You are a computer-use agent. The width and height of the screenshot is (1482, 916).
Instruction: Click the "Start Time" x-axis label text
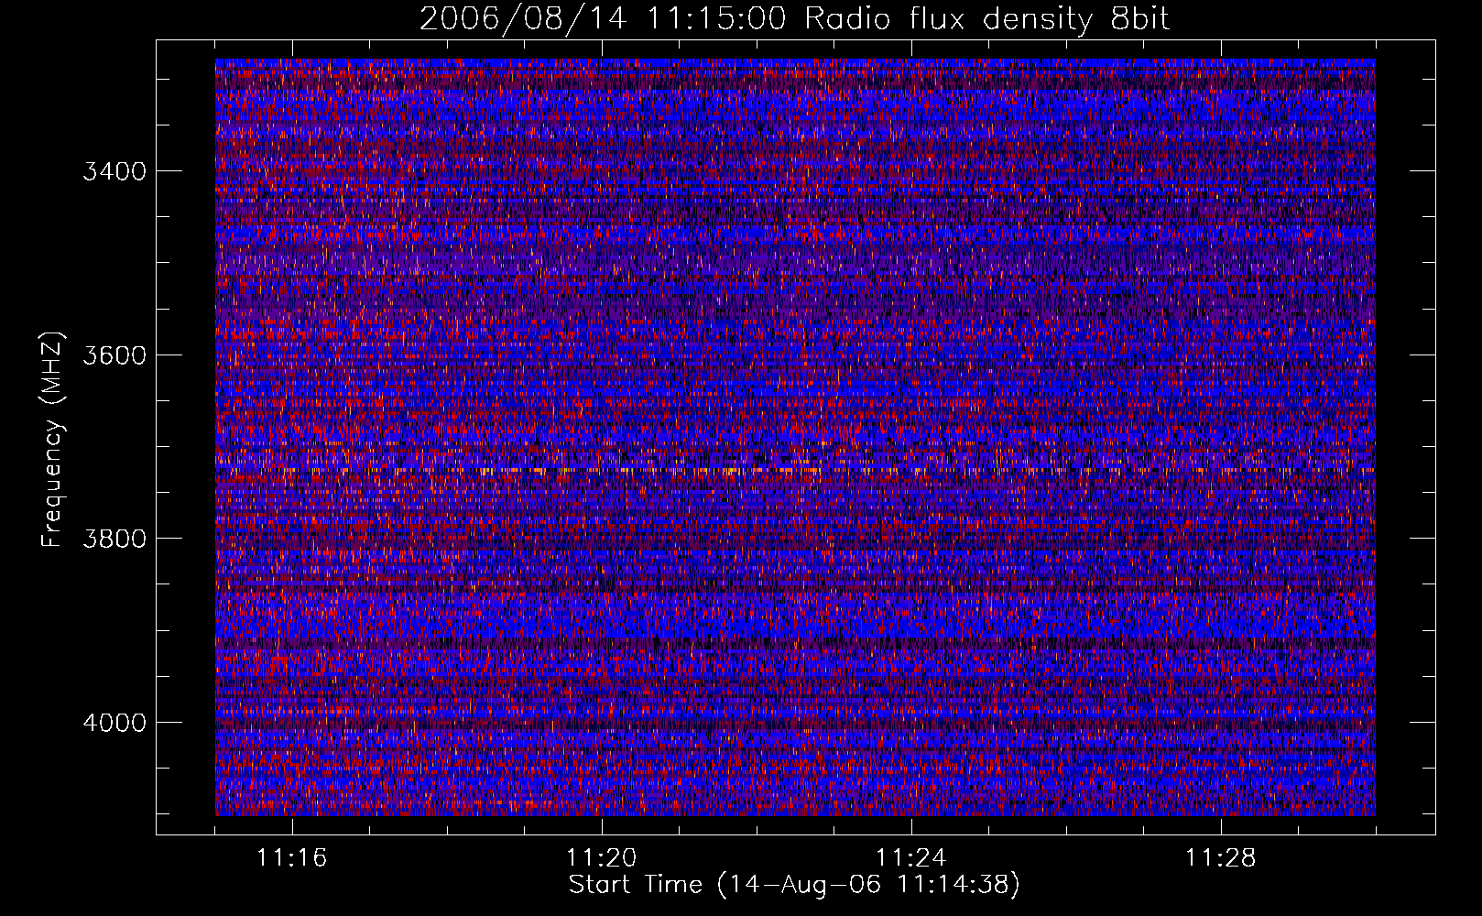pyautogui.click(x=636, y=885)
